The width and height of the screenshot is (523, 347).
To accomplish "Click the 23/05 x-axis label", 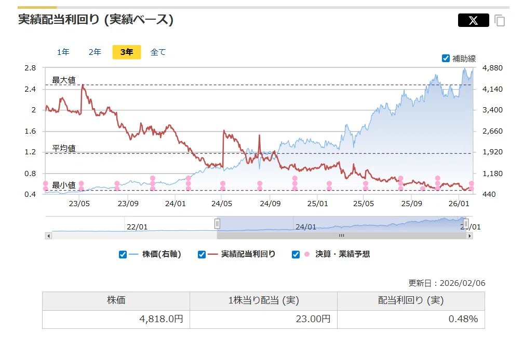I will point(79,204).
